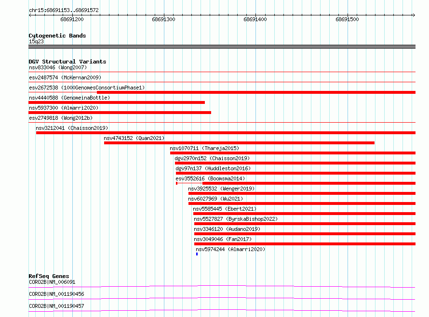This screenshot has height=317, width=429.
Task: Select esv2672538 (1000GenomesConsortiumPhase1) label
Action: coord(87,88)
